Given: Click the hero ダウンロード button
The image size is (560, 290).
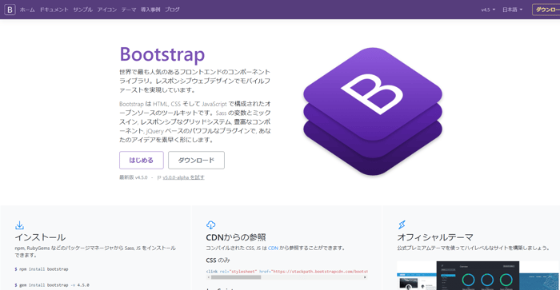Looking at the screenshot, I should click(x=197, y=160).
